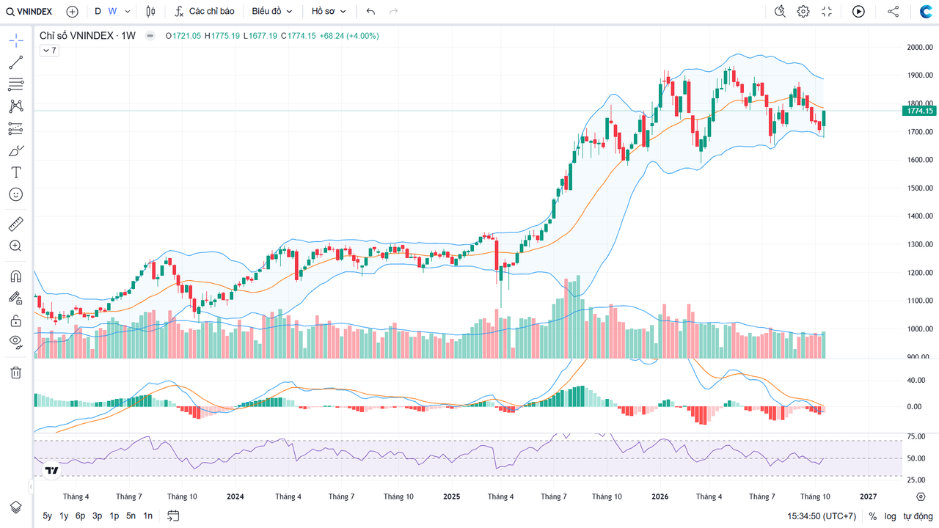This screenshot has height=528, width=939.
Task: Toggle stay in drawing mode
Action: [x=15, y=298]
